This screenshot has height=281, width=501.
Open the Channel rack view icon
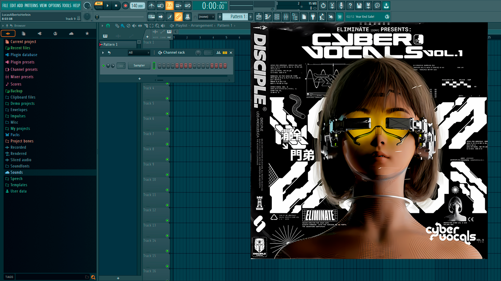click(x=277, y=16)
